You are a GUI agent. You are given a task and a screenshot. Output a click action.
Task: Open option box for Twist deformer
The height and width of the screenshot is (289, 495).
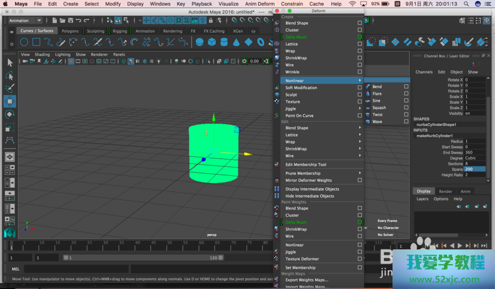point(406,114)
